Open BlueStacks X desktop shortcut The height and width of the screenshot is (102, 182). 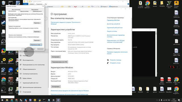click(11, 61)
